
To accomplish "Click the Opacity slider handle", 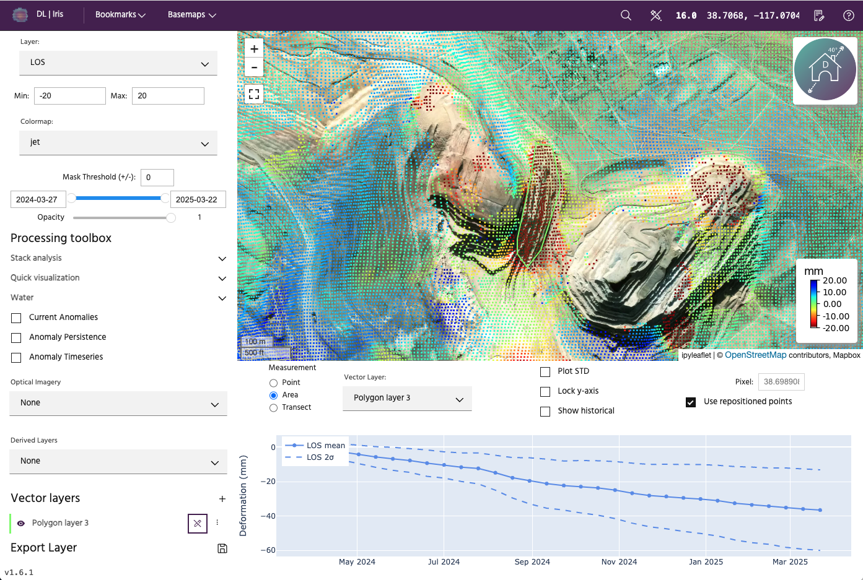I will [x=171, y=218].
